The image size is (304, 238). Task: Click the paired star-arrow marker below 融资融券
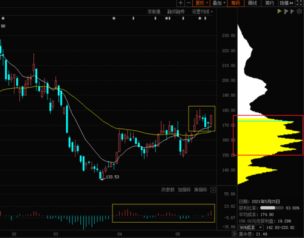pos(168,18)
